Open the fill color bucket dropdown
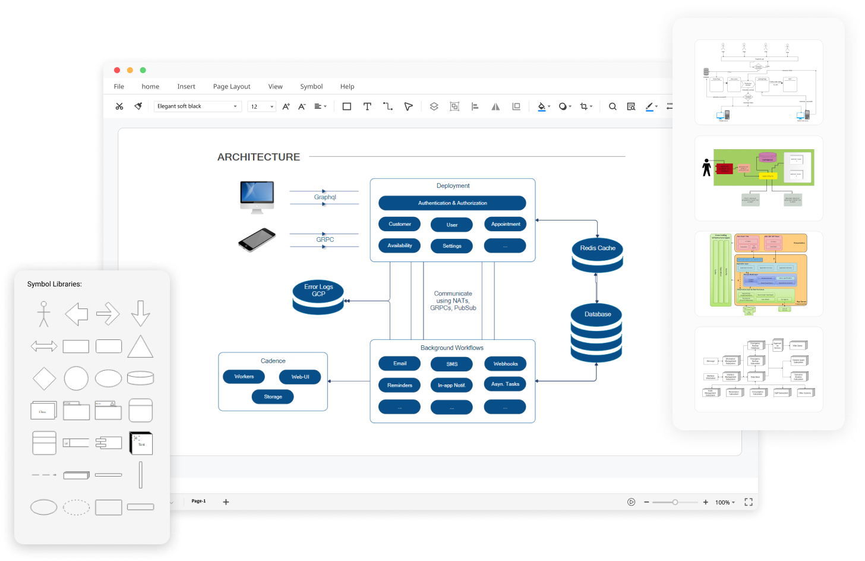The height and width of the screenshot is (561, 865). tap(544, 106)
